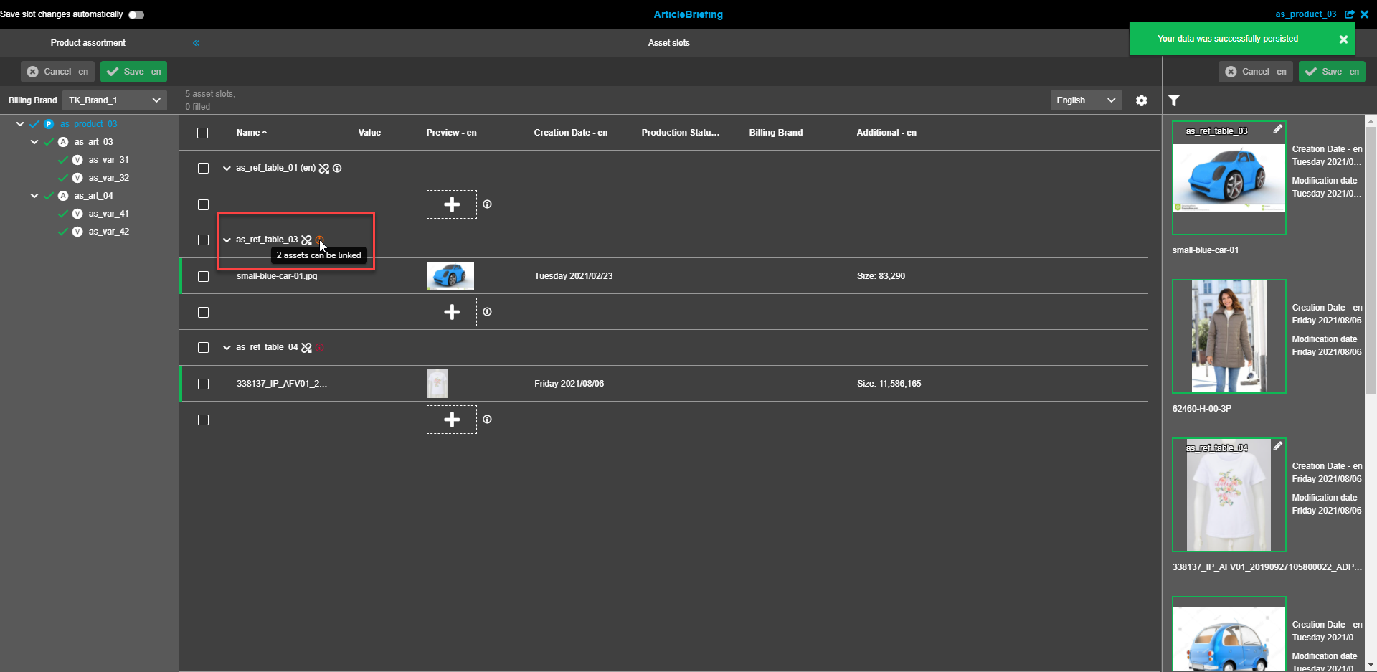1377x672 pixels.
Task: Check the checkbox for small-blue-car-01.jpg
Action: pos(203,276)
